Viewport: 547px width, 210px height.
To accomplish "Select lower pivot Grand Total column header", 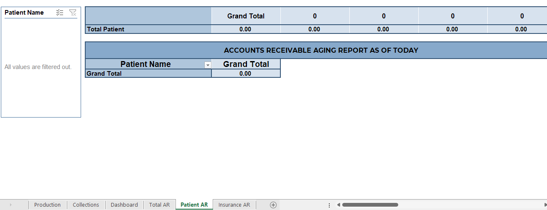I will pyautogui.click(x=246, y=64).
